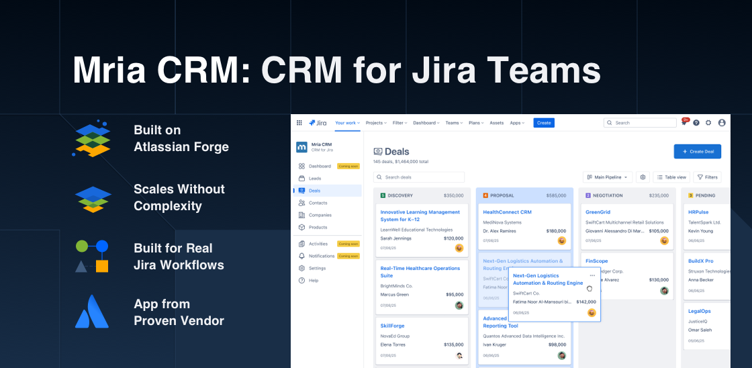Open the Jira app switcher grid icon
The width and height of the screenshot is (752, 368).
point(299,123)
